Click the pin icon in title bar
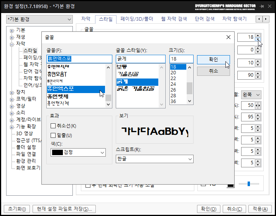The image size is (276, 216). (262, 7)
